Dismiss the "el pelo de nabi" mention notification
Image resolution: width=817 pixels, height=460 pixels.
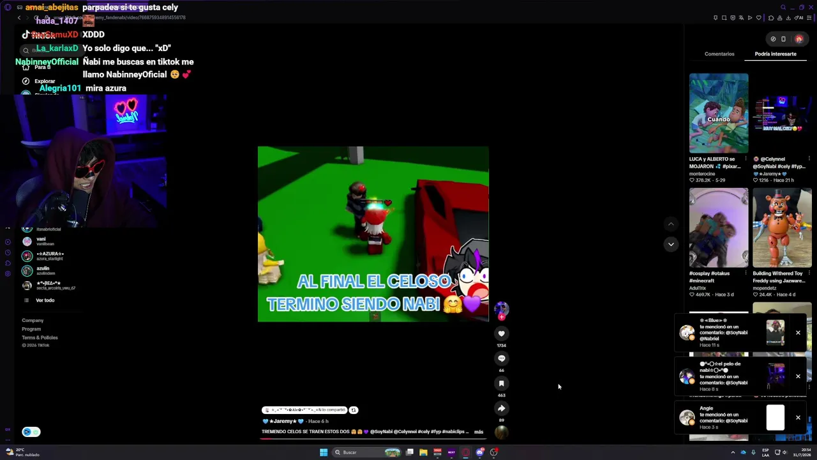pyautogui.click(x=798, y=376)
